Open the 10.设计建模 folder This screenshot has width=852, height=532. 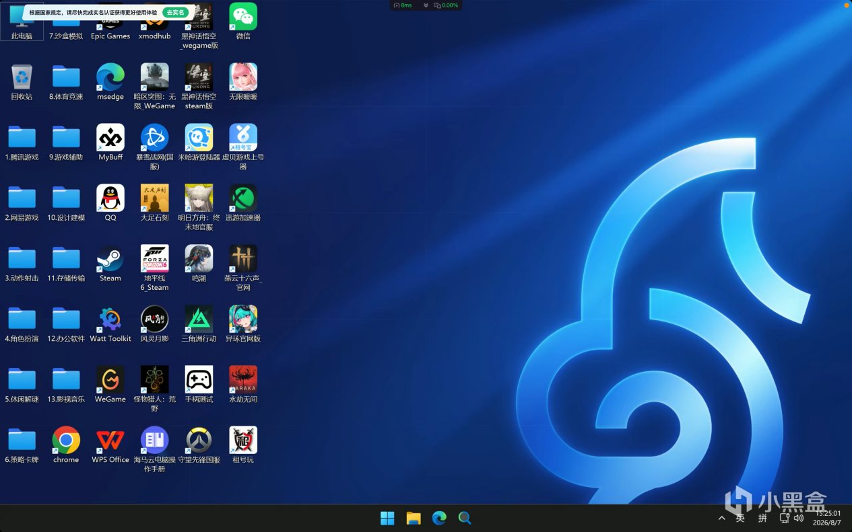[x=66, y=198]
